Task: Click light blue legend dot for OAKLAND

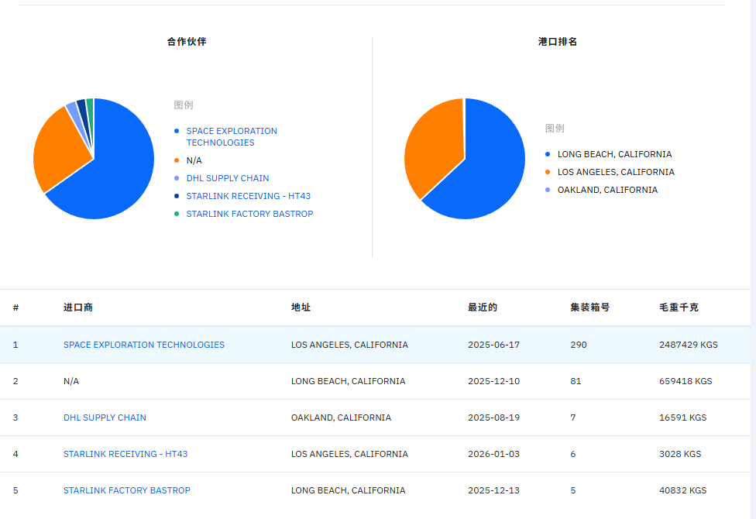Action: click(548, 190)
